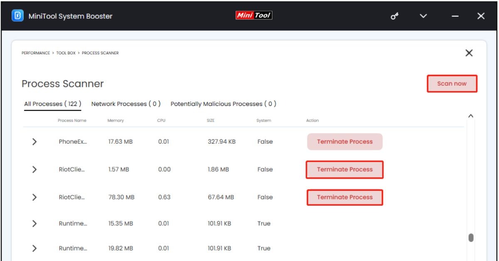Click the Action column header
This screenshot has width=499, height=261.
tap(312, 121)
